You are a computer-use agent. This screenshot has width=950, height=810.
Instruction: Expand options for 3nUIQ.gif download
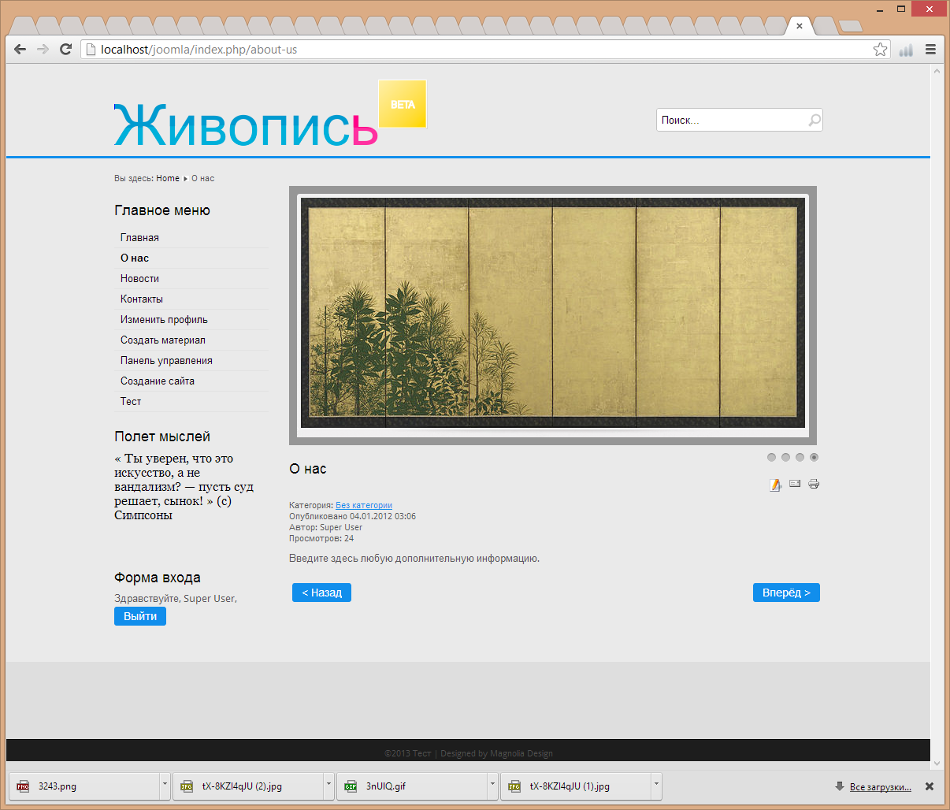coord(492,786)
